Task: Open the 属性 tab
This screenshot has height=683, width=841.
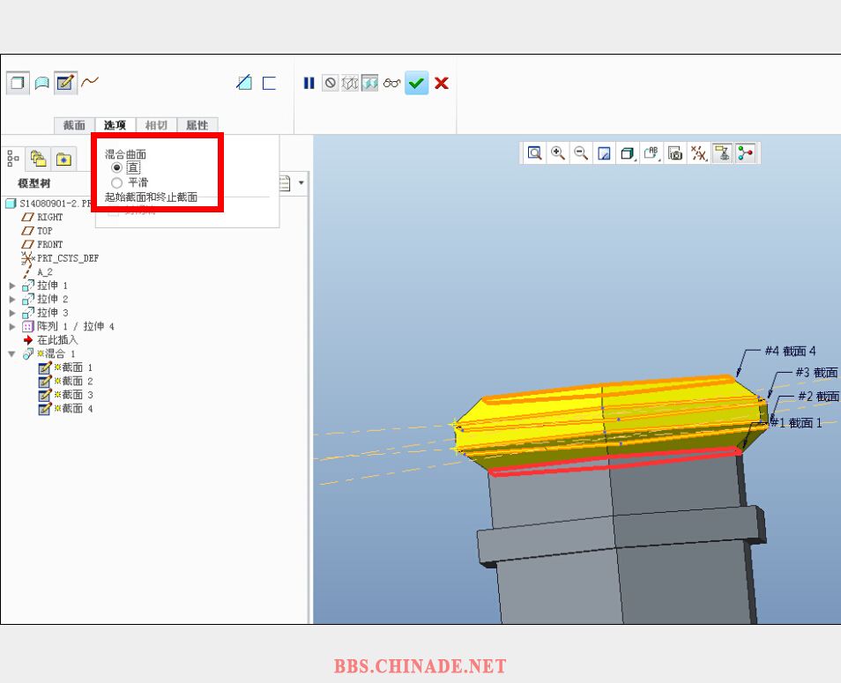Action: tap(197, 125)
